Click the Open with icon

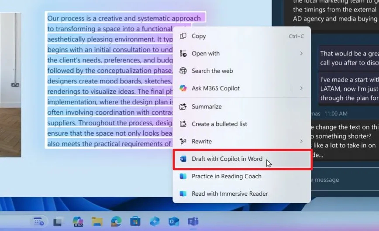pyautogui.click(x=183, y=54)
